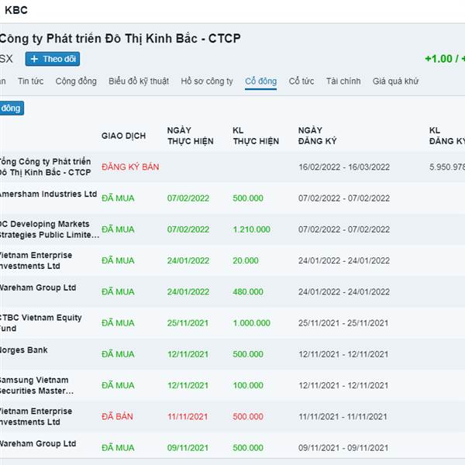Click the 5.950.978 registered volume value
465x465 pixels.
(447, 167)
